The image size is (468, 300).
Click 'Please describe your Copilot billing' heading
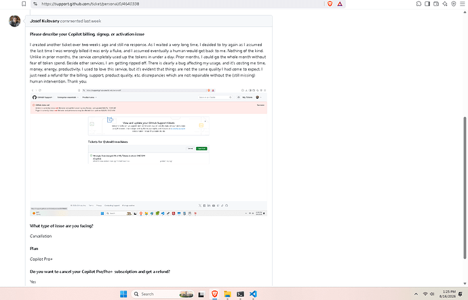point(87,35)
